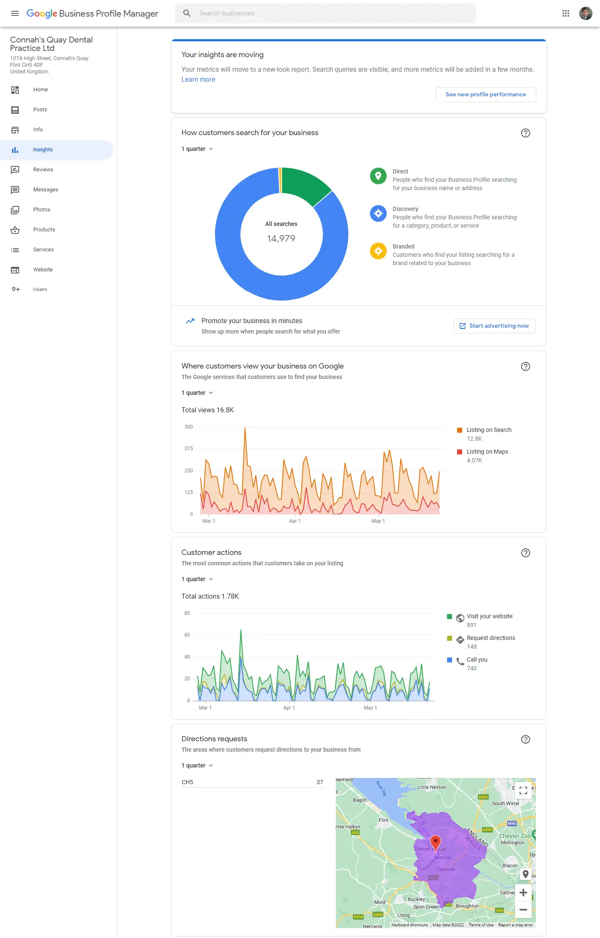Image resolution: width=600 pixels, height=938 pixels.
Task: Expand the map to fullscreen
Action: [x=523, y=790]
